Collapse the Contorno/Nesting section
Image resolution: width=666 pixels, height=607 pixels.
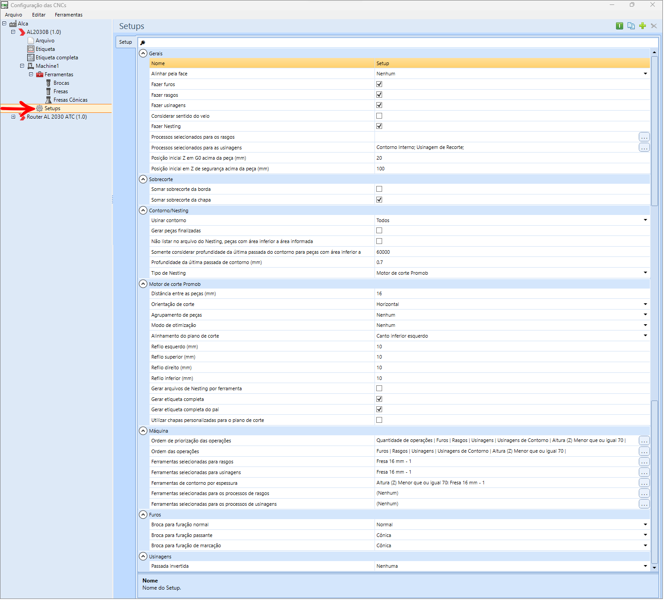point(143,211)
